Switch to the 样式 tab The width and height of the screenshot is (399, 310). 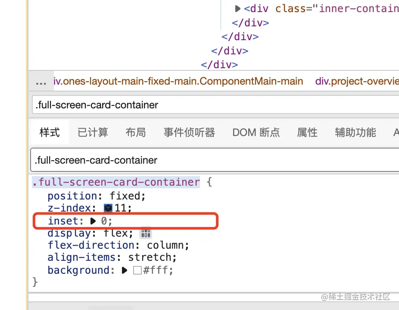tap(50, 132)
